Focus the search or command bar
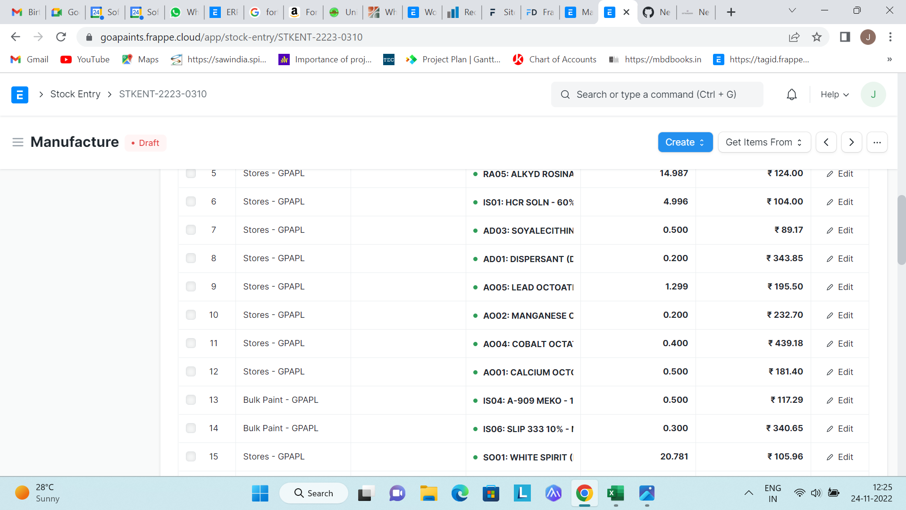This screenshot has height=510, width=906. point(656,94)
